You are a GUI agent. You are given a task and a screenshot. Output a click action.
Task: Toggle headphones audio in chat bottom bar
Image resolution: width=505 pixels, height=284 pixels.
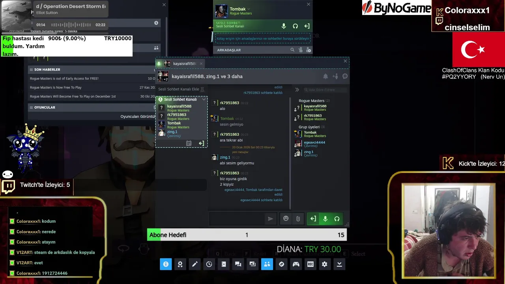point(337,219)
